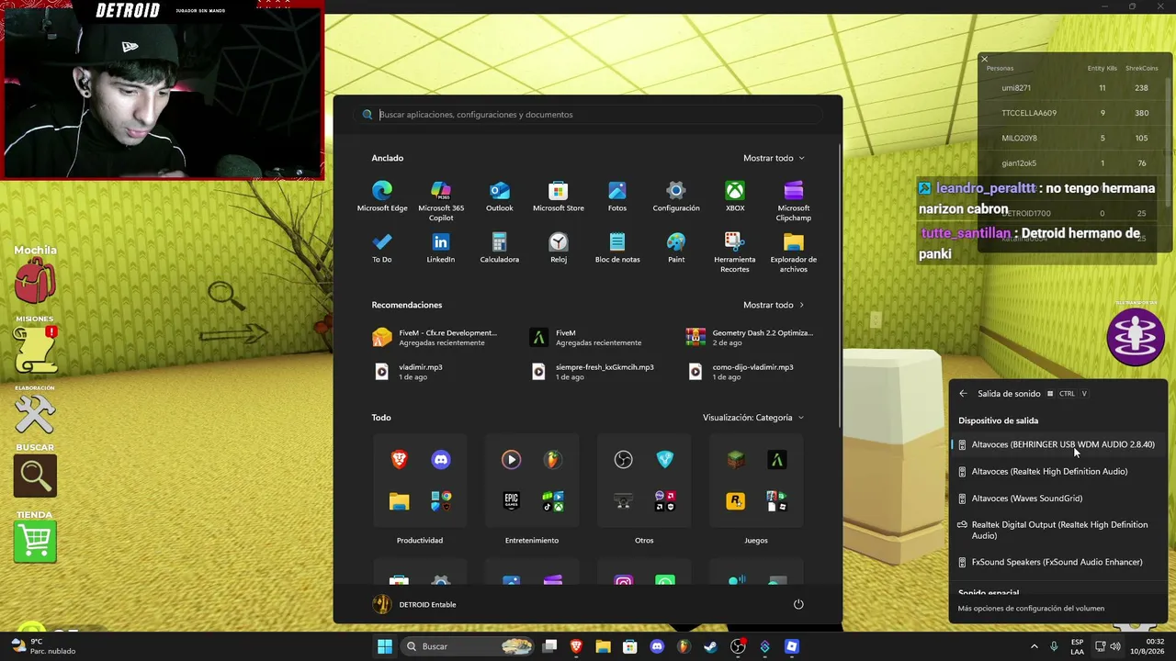Image resolution: width=1176 pixels, height=661 pixels.
Task: Open Minecraft in the Juegos group
Action: tap(735, 459)
